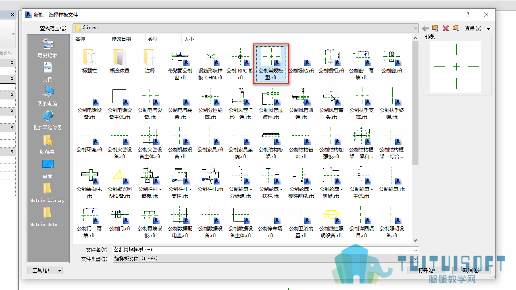This screenshot has height=290, width=516.
Task: Select 公制场地.rft template
Action: pos(301,61)
